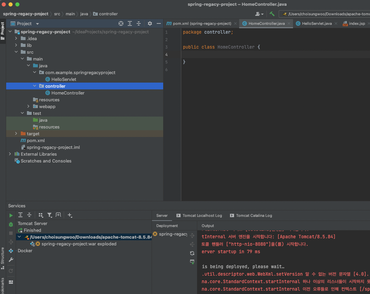The image size is (370, 294).
Task: Click Expand All icon in Services toolbar
Action: [20, 215]
